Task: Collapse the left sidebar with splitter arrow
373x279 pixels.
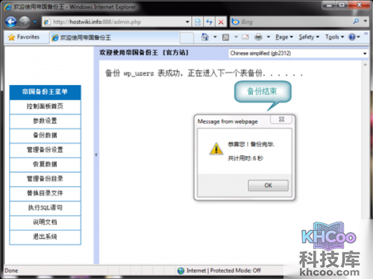Action: click(96, 154)
